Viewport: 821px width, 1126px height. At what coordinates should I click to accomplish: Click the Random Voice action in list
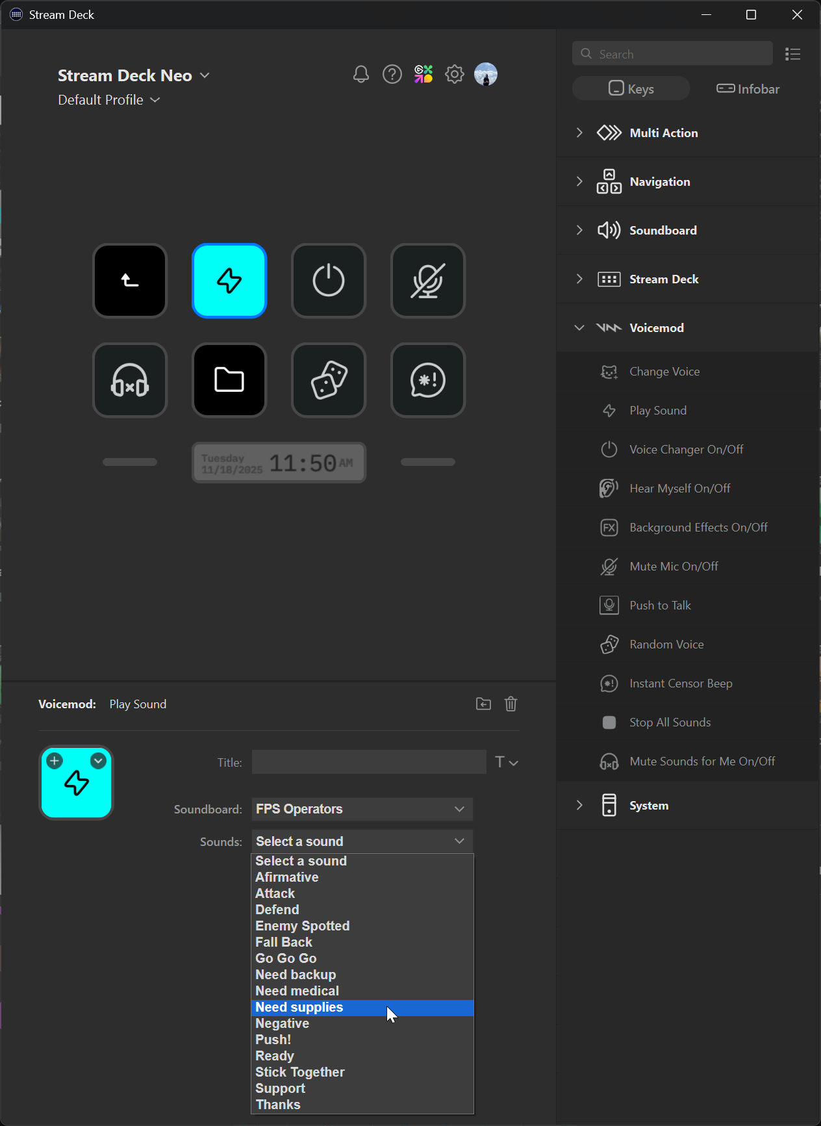688,645
